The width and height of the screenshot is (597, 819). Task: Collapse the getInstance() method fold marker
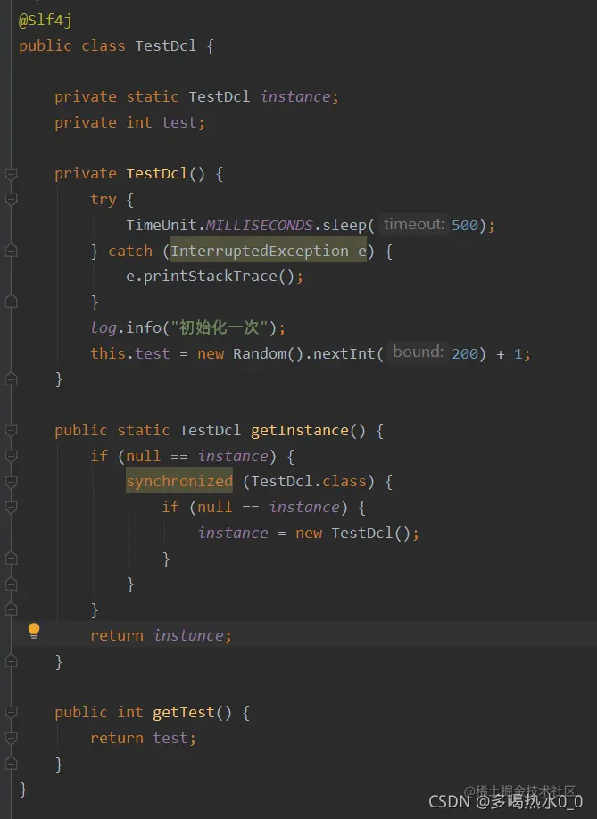coord(11,430)
